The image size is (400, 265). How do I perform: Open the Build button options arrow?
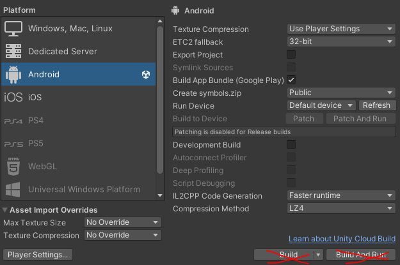click(318, 255)
